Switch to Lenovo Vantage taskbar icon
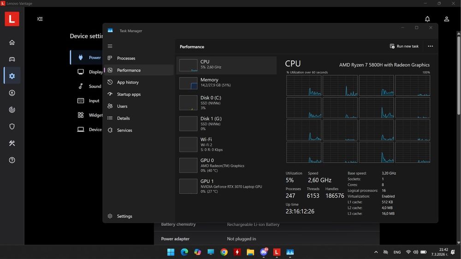The image size is (461, 259). 277,252
